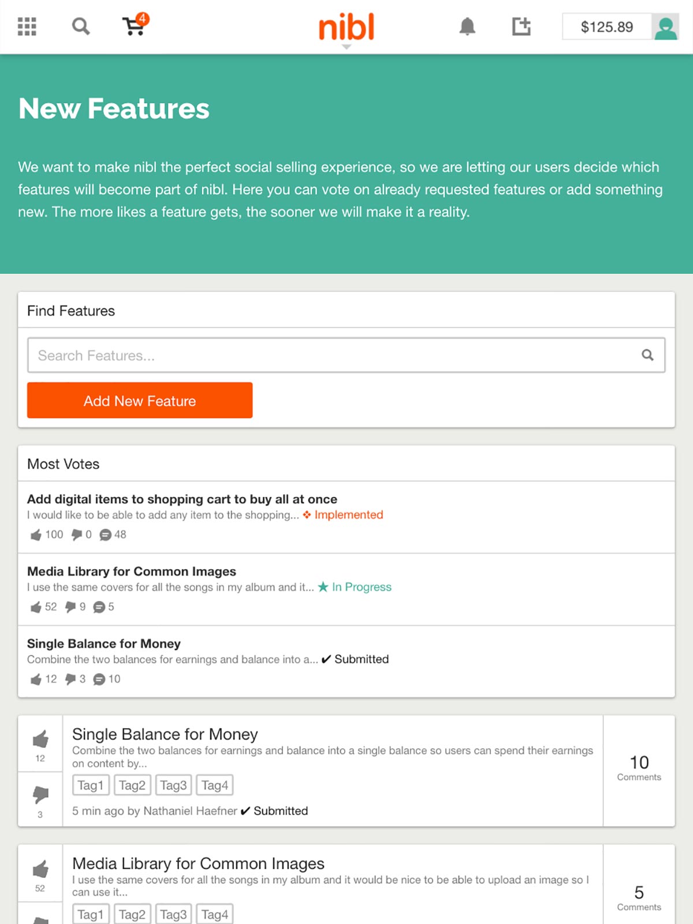693x924 pixels.
Task: Open notifications bell icon
Action: coord(467,27)
